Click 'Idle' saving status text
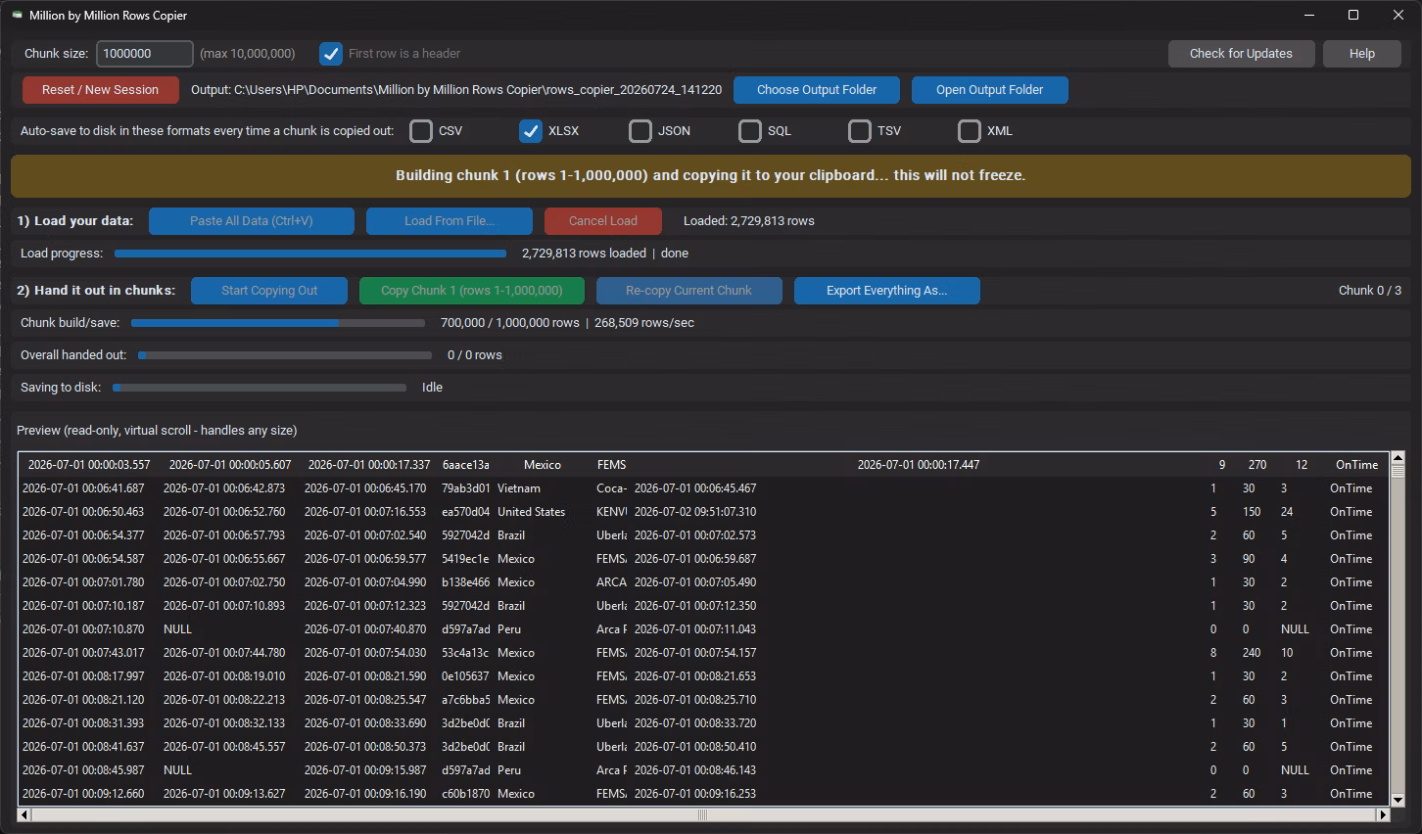This screenshot has height=834, width=1422. [x=432, y=388]
